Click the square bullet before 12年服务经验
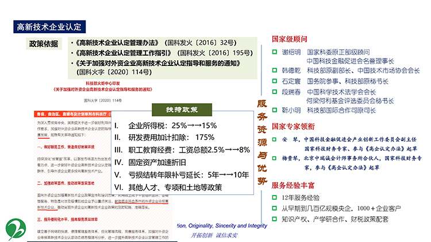This screenshot has height=242, width=431. [x=275, y=198]
